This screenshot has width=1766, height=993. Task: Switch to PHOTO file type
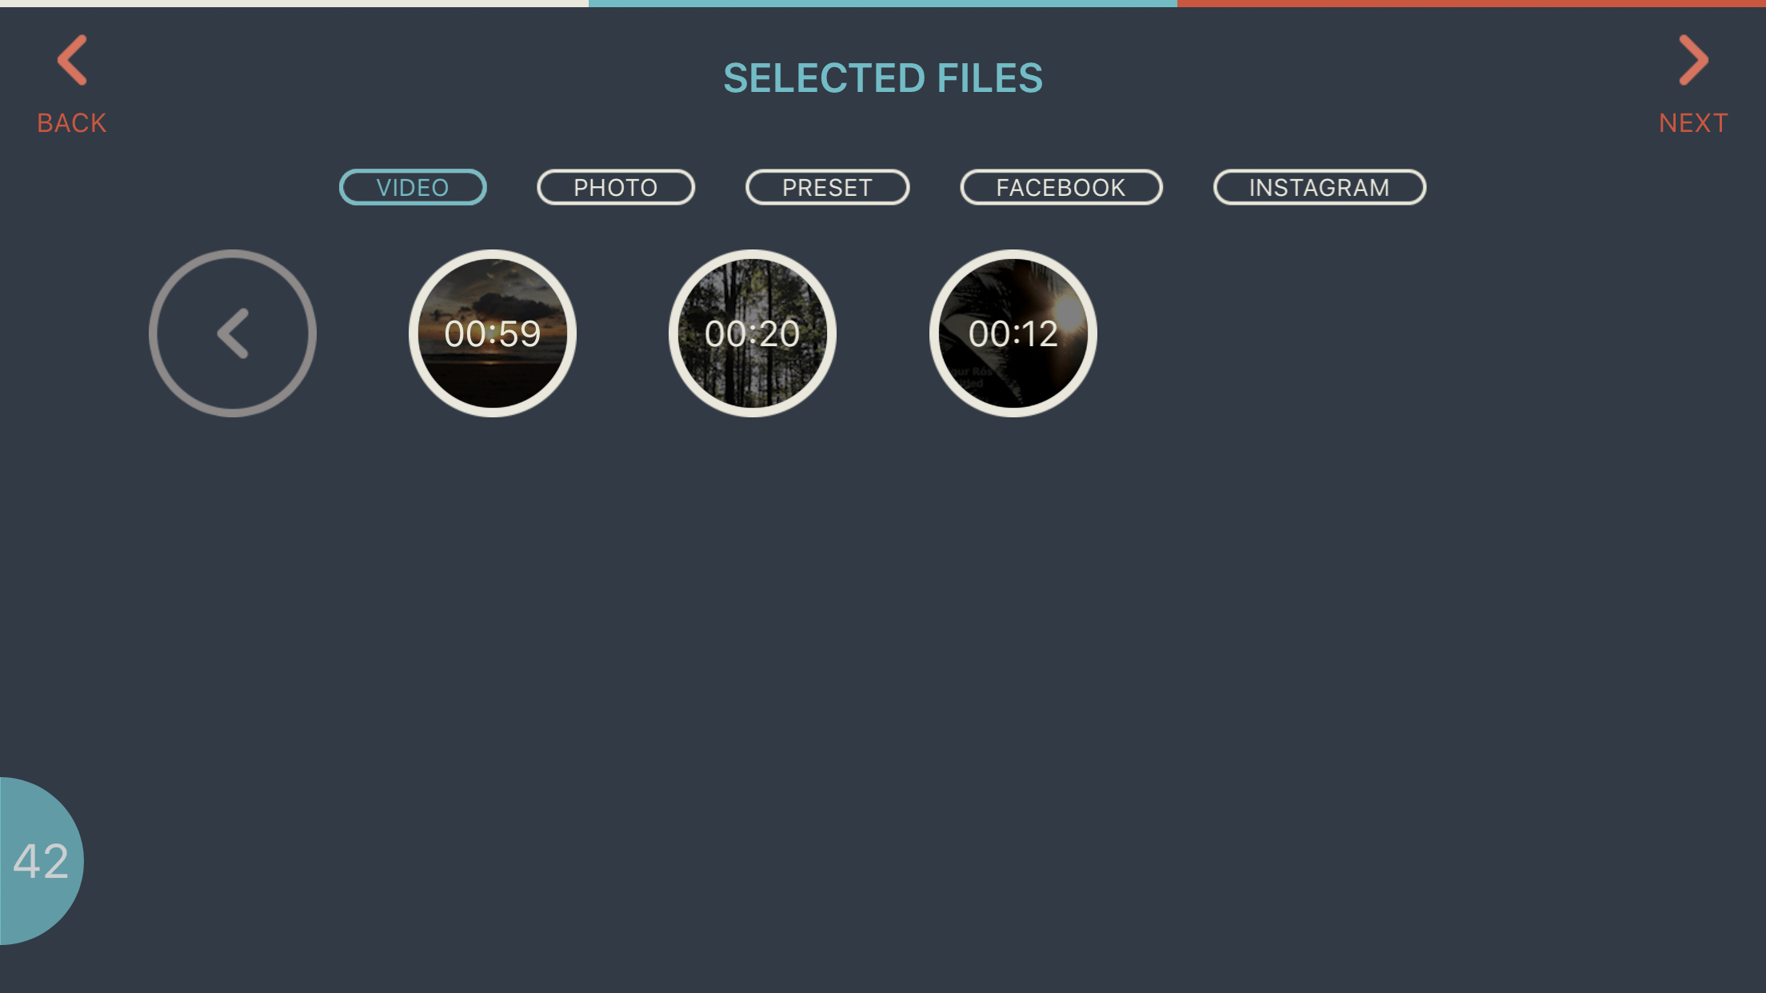click(x=615, y=187)
